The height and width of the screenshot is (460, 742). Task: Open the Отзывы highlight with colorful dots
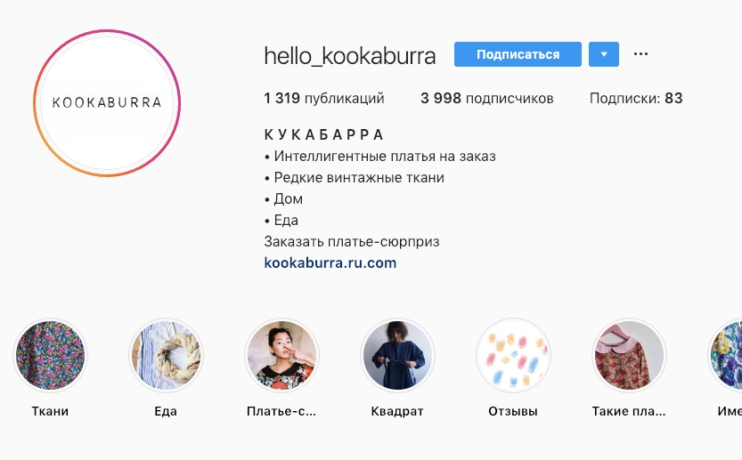tap(513, 355)
